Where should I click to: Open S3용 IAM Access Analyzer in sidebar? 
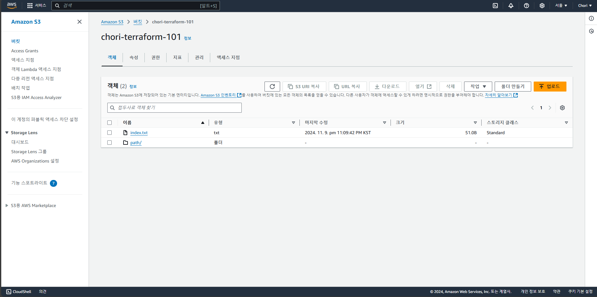(x=36, y=97)
